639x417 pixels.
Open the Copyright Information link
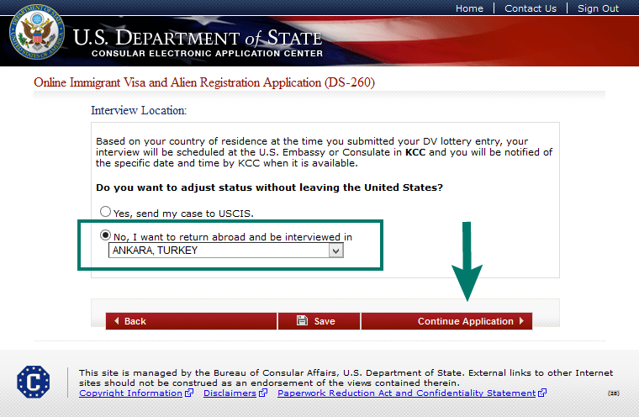pyautogui.click(x=130, y=393)
